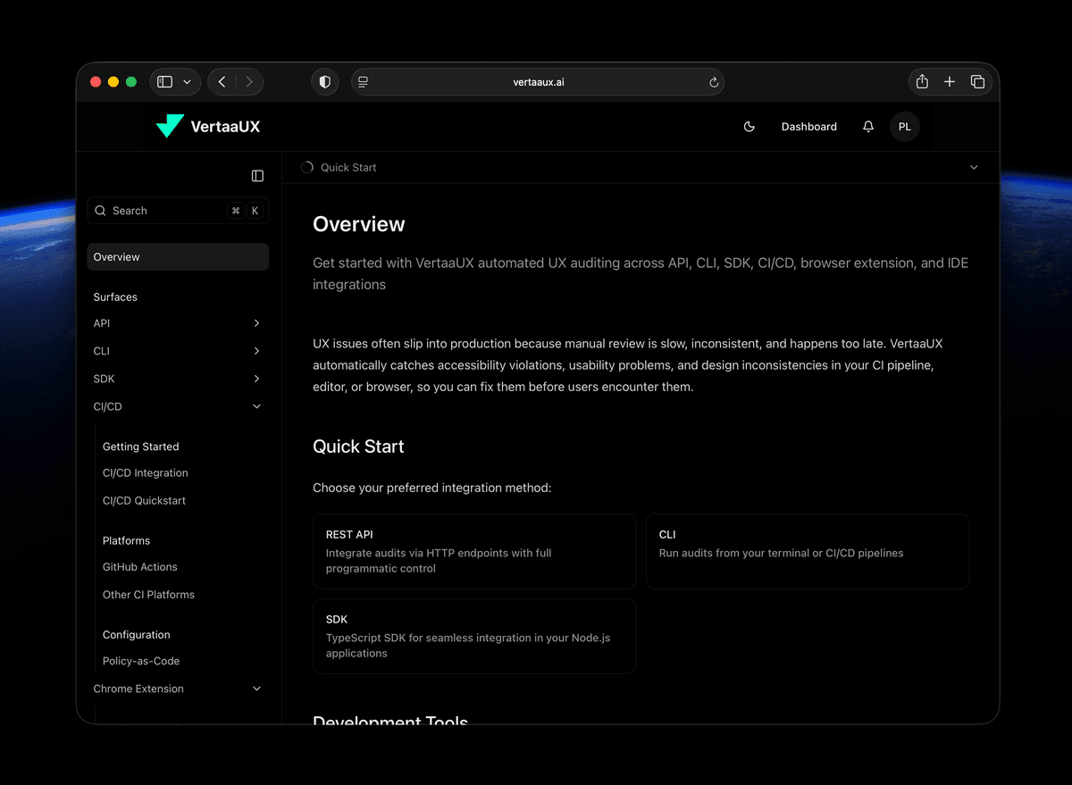Choose the REST API integration card

click(474, 551)
